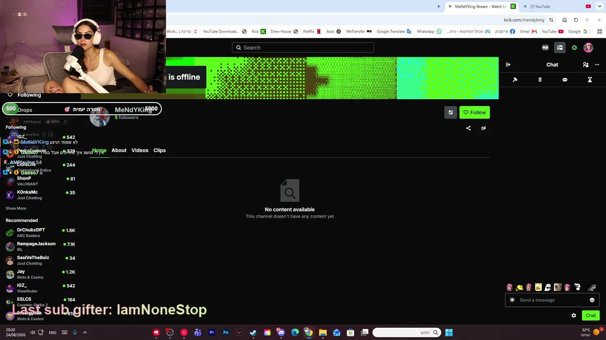Open the Netflix bookmark

point(312,32)
